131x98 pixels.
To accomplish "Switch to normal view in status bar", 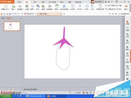I will [x=84, y=93].
